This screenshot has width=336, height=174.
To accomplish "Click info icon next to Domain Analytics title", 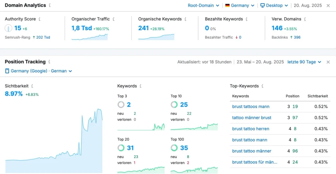I will [x=50, y=5].
